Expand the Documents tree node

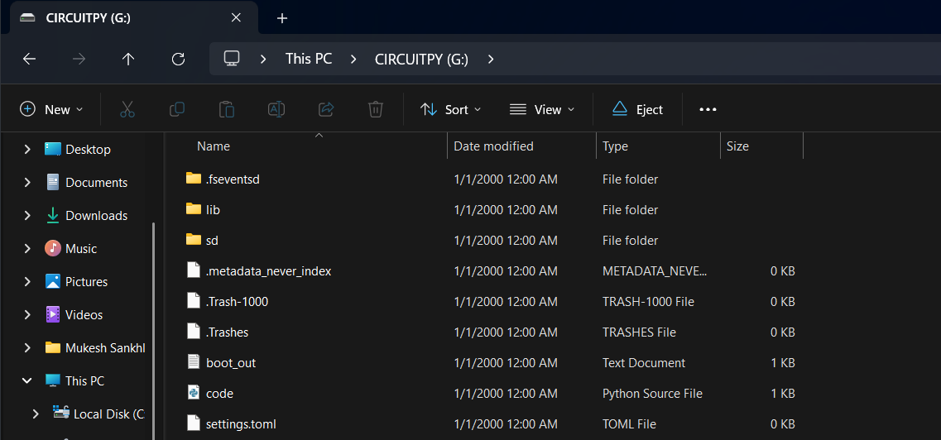click(x=27, y=182)
